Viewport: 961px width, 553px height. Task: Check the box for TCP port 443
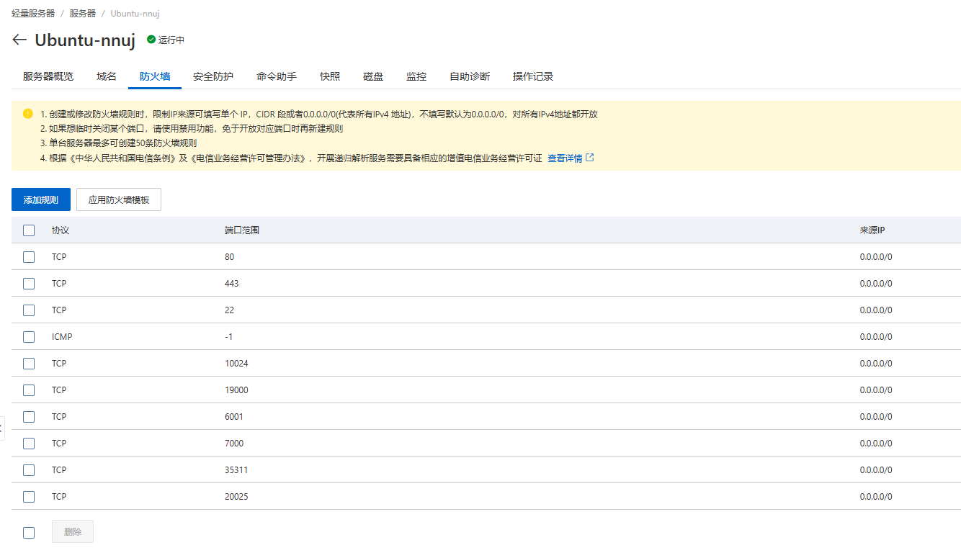tap(29, 284)
